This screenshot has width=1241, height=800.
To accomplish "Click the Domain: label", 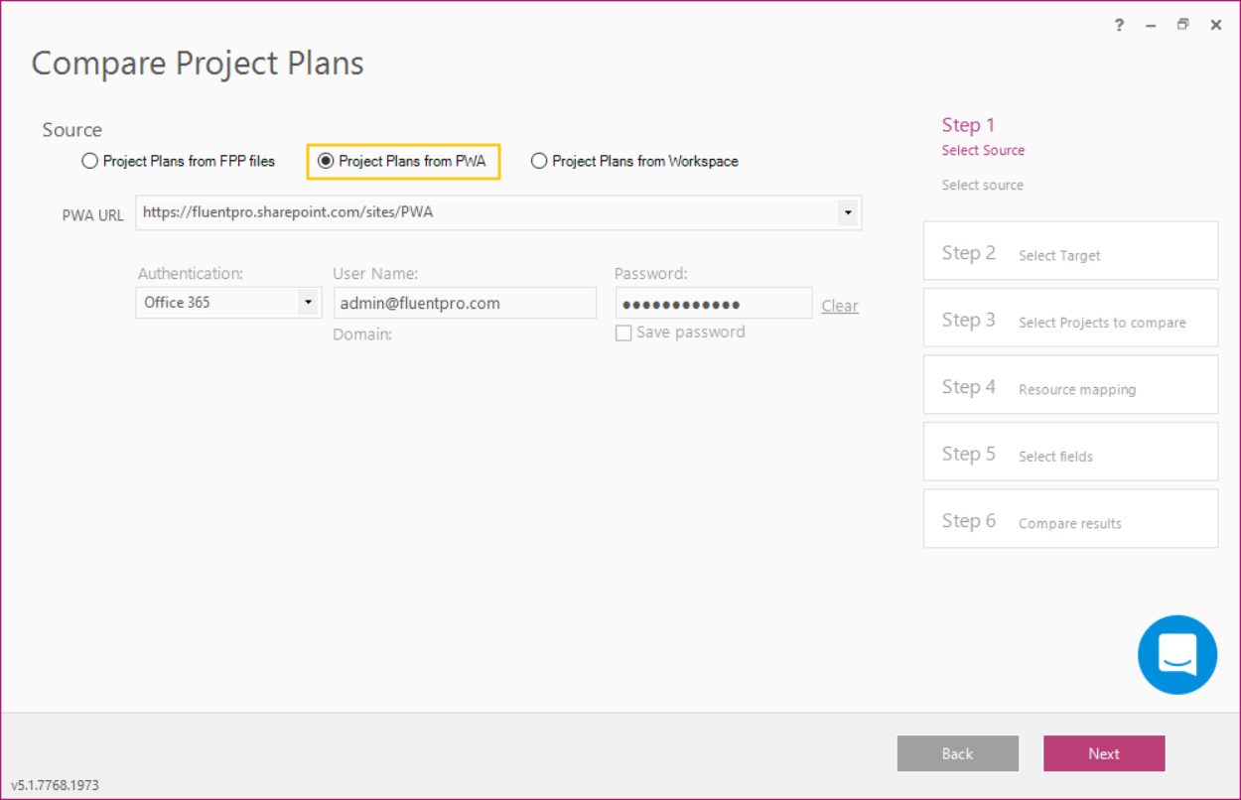I will [x=362, y=334].
